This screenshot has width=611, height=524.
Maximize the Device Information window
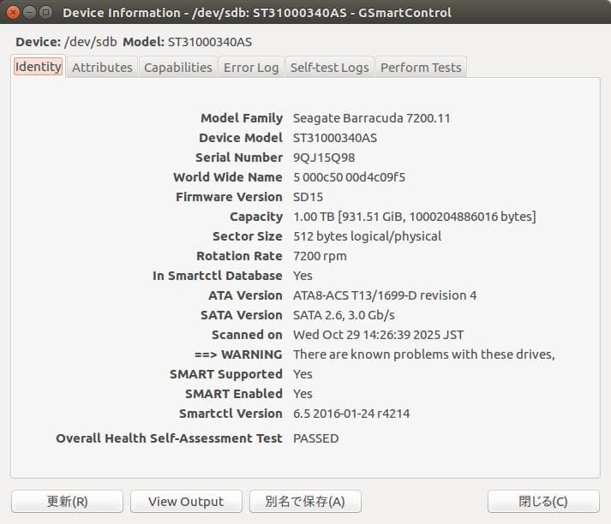coord(46,13)
